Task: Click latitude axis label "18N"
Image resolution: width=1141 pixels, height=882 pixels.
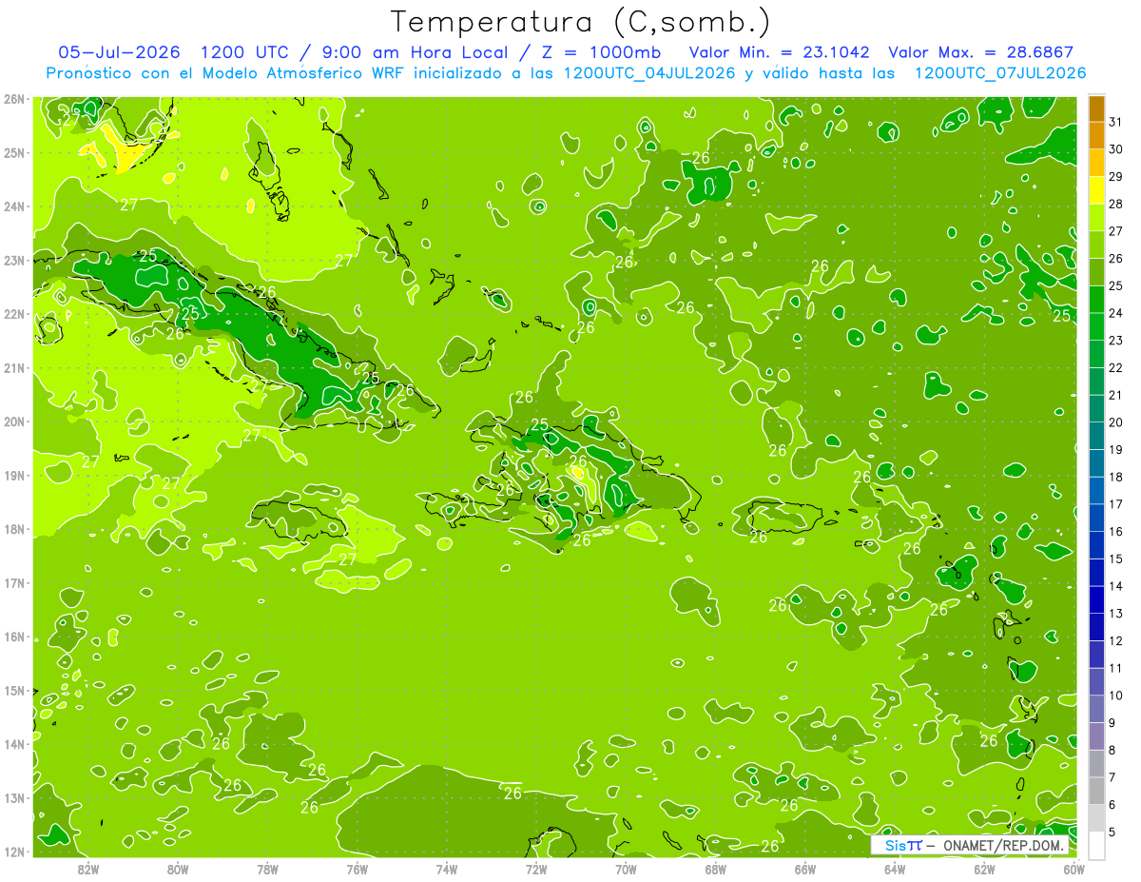Action: pyautogui.click(x=14, y=529)
